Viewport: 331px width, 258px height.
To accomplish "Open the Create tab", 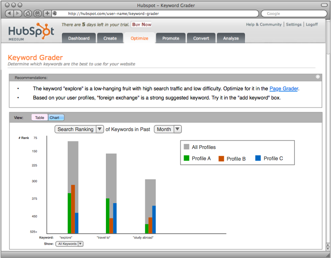I will point(110,38).
